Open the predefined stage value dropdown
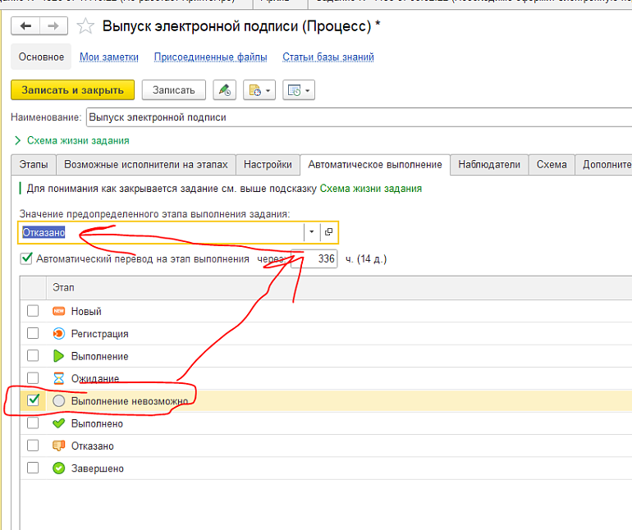The image size is (632, 530). click(311, 232)
